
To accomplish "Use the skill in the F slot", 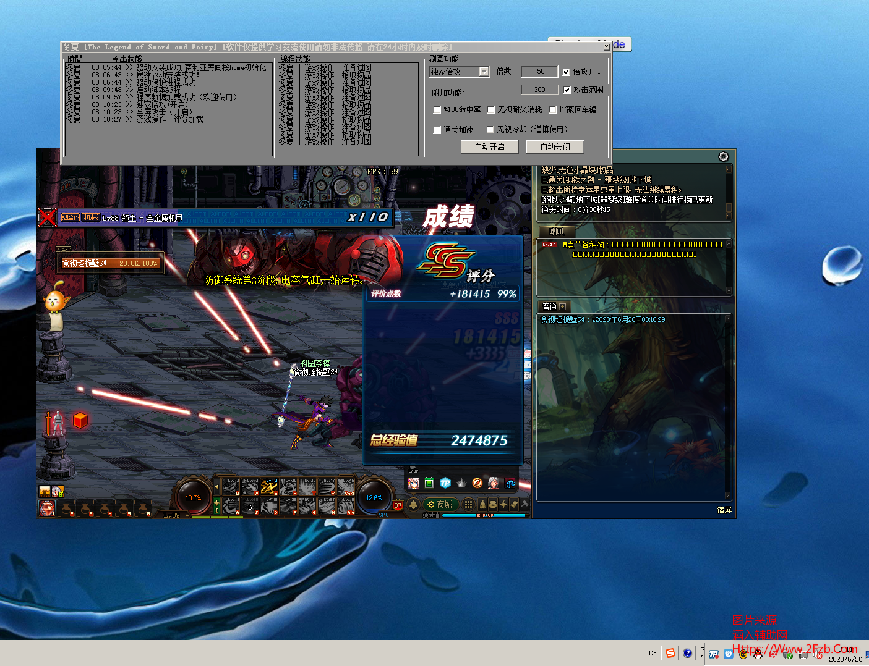I will click(x=288, y=506).
